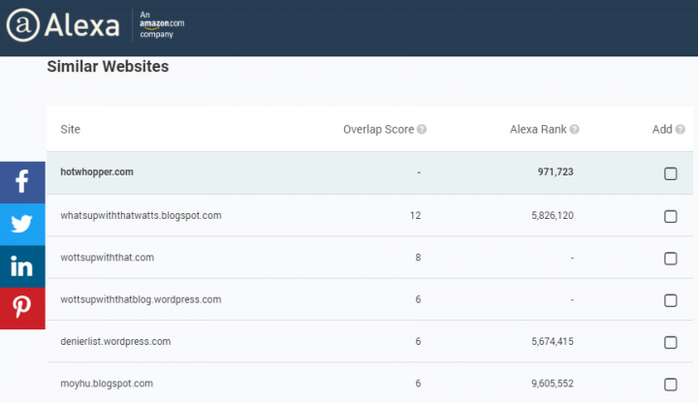Click the Site column header
Image resolution: width=698 pixels, height=403 pixels.
click(x=71, y=130)
